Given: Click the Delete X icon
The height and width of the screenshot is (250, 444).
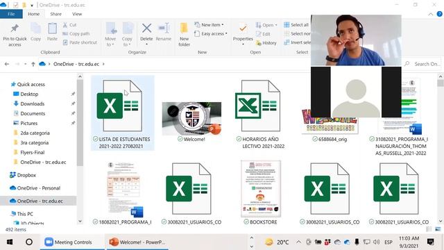Looking at the screenshot, I should click(x=146, y=28).
